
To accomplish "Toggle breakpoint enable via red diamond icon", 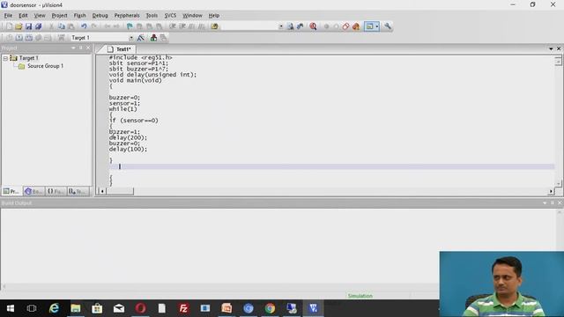I will (x=346, y=26).
